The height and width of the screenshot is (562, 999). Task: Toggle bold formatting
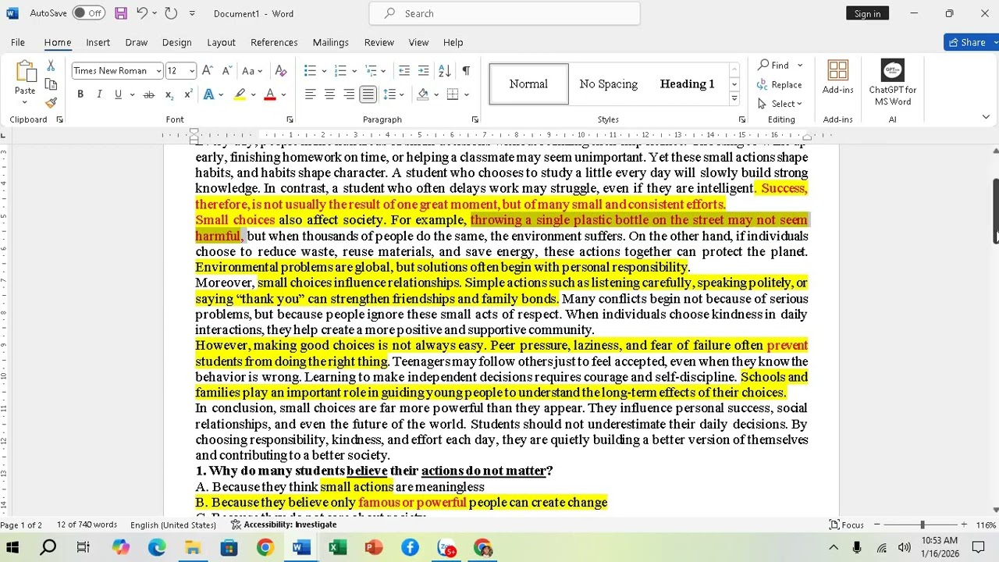80,94
